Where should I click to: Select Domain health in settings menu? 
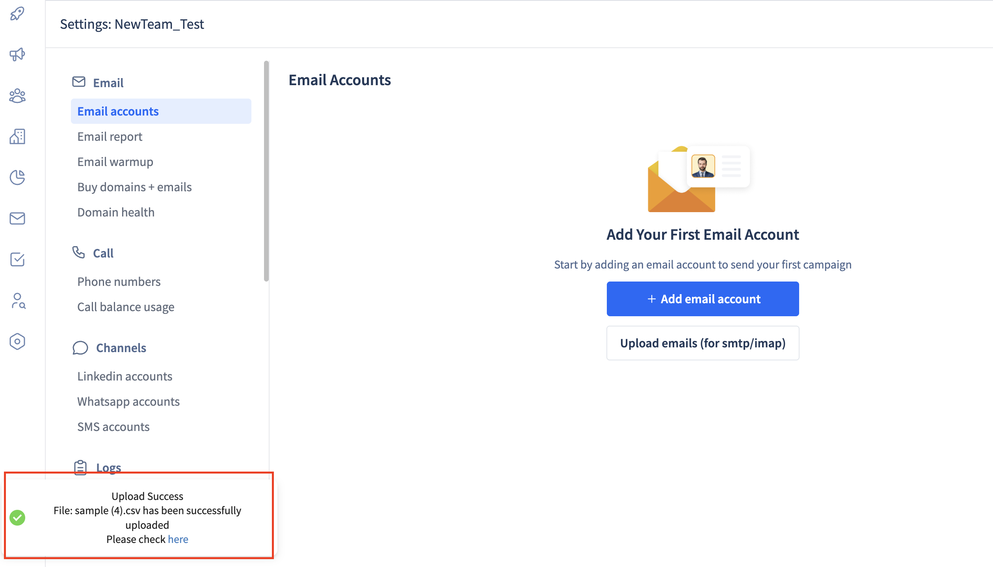click(116, 212)
